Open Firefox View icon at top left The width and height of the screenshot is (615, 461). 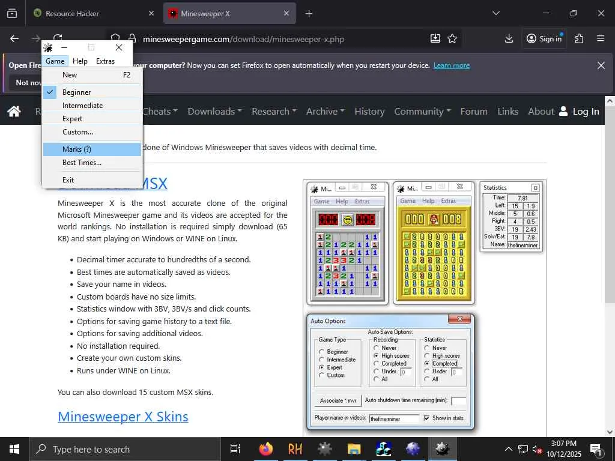(x=12, y=13)
